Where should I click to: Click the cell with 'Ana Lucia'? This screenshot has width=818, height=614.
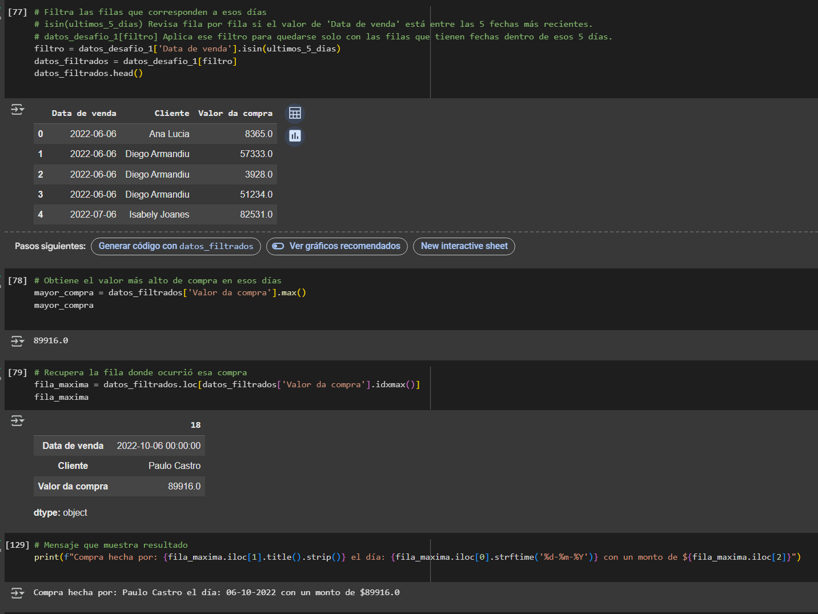click(x=169, y=134)
